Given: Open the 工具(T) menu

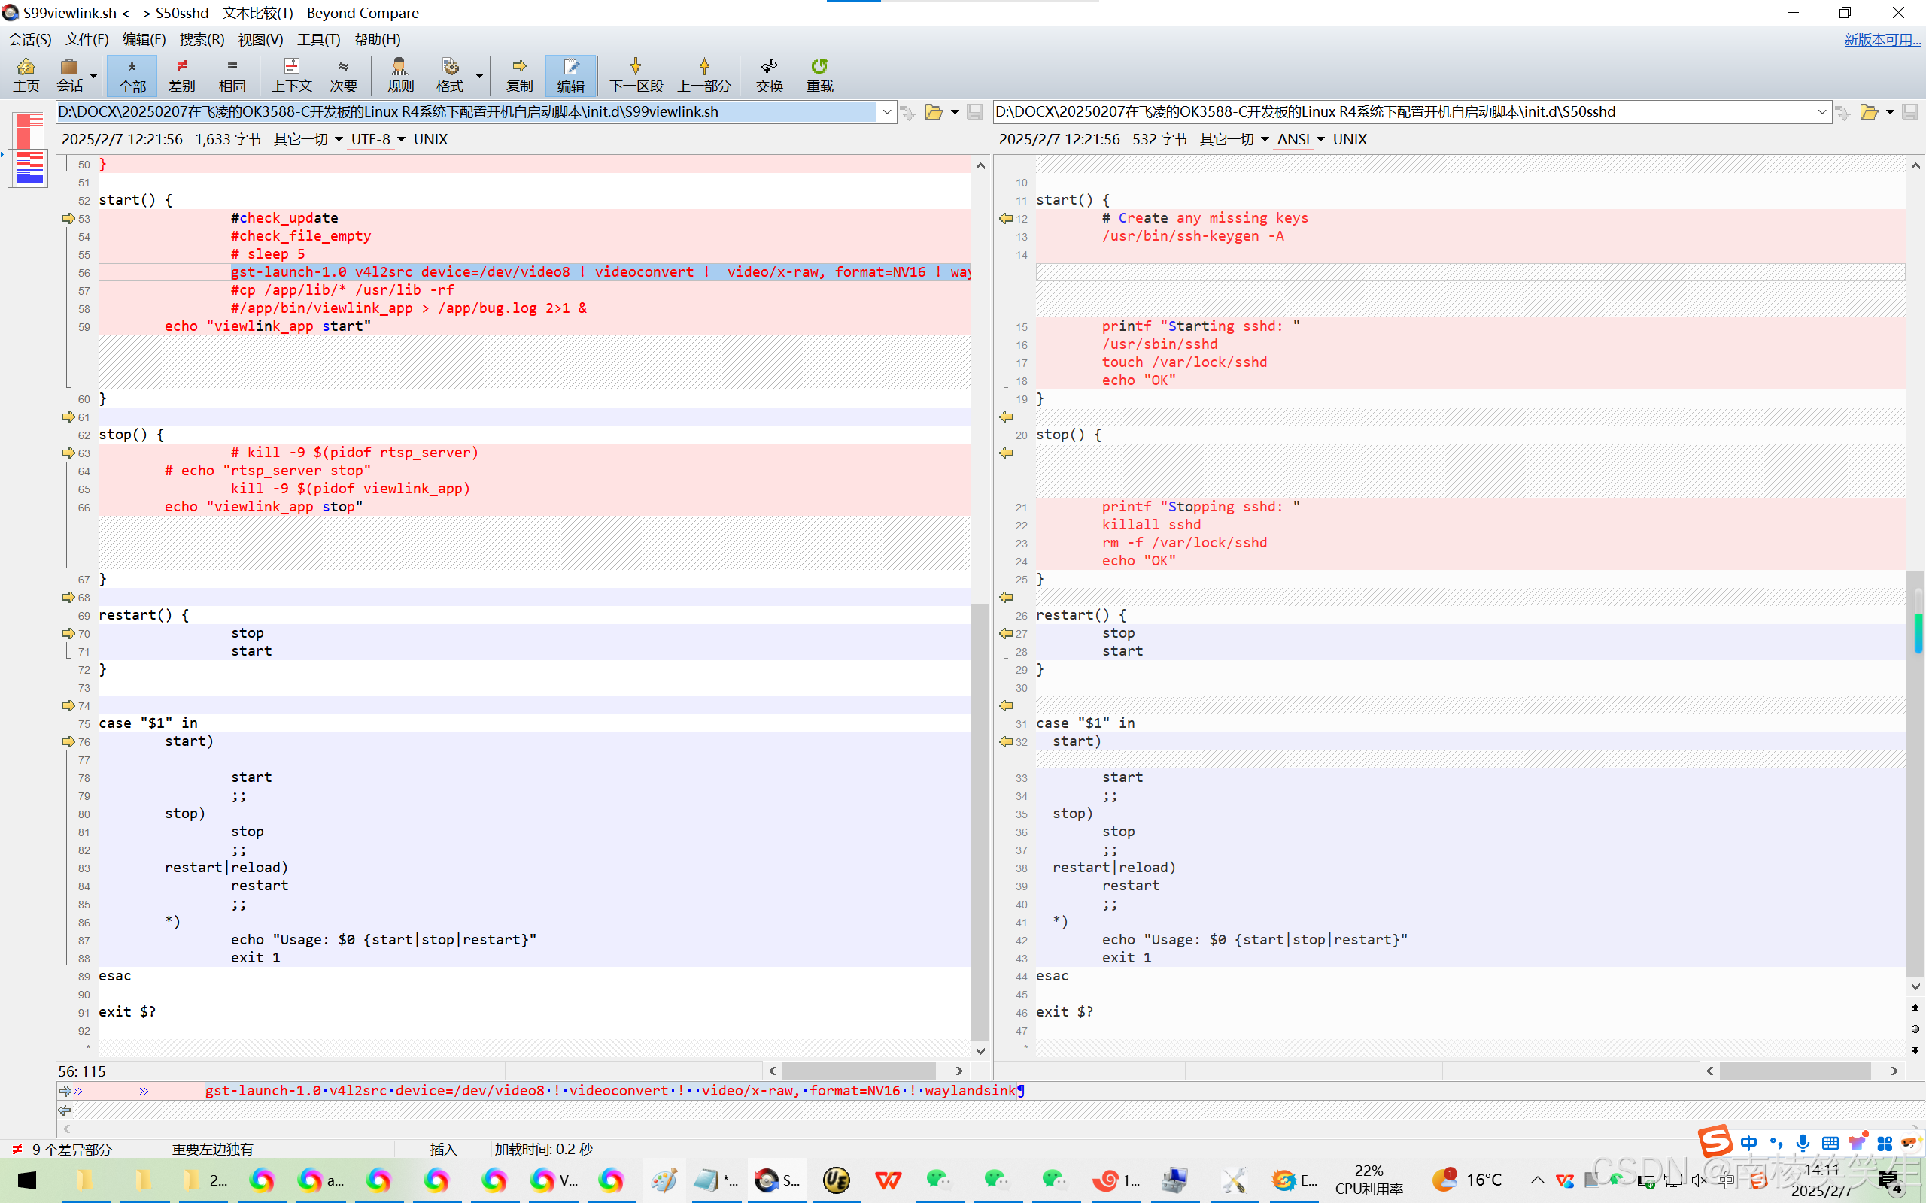Looking at the screenshot, I should [318, 39].
